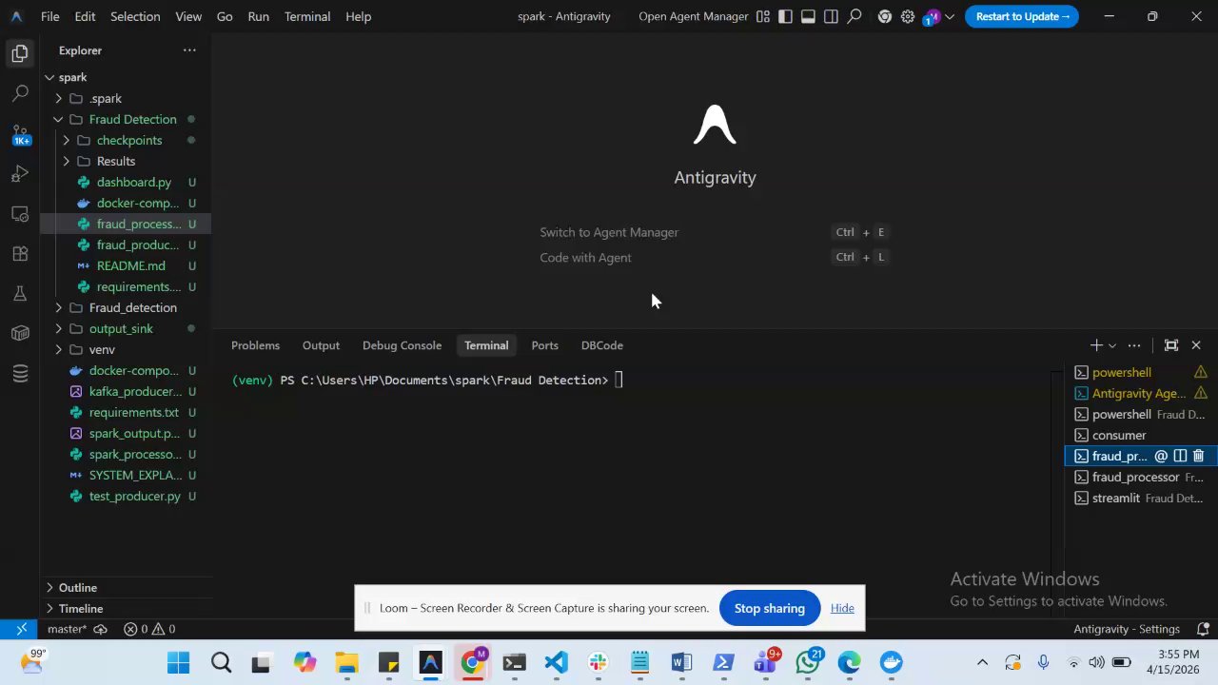1218x685 pixels.
Task: Open Slack from the taskbar
Action: point(598,662)
